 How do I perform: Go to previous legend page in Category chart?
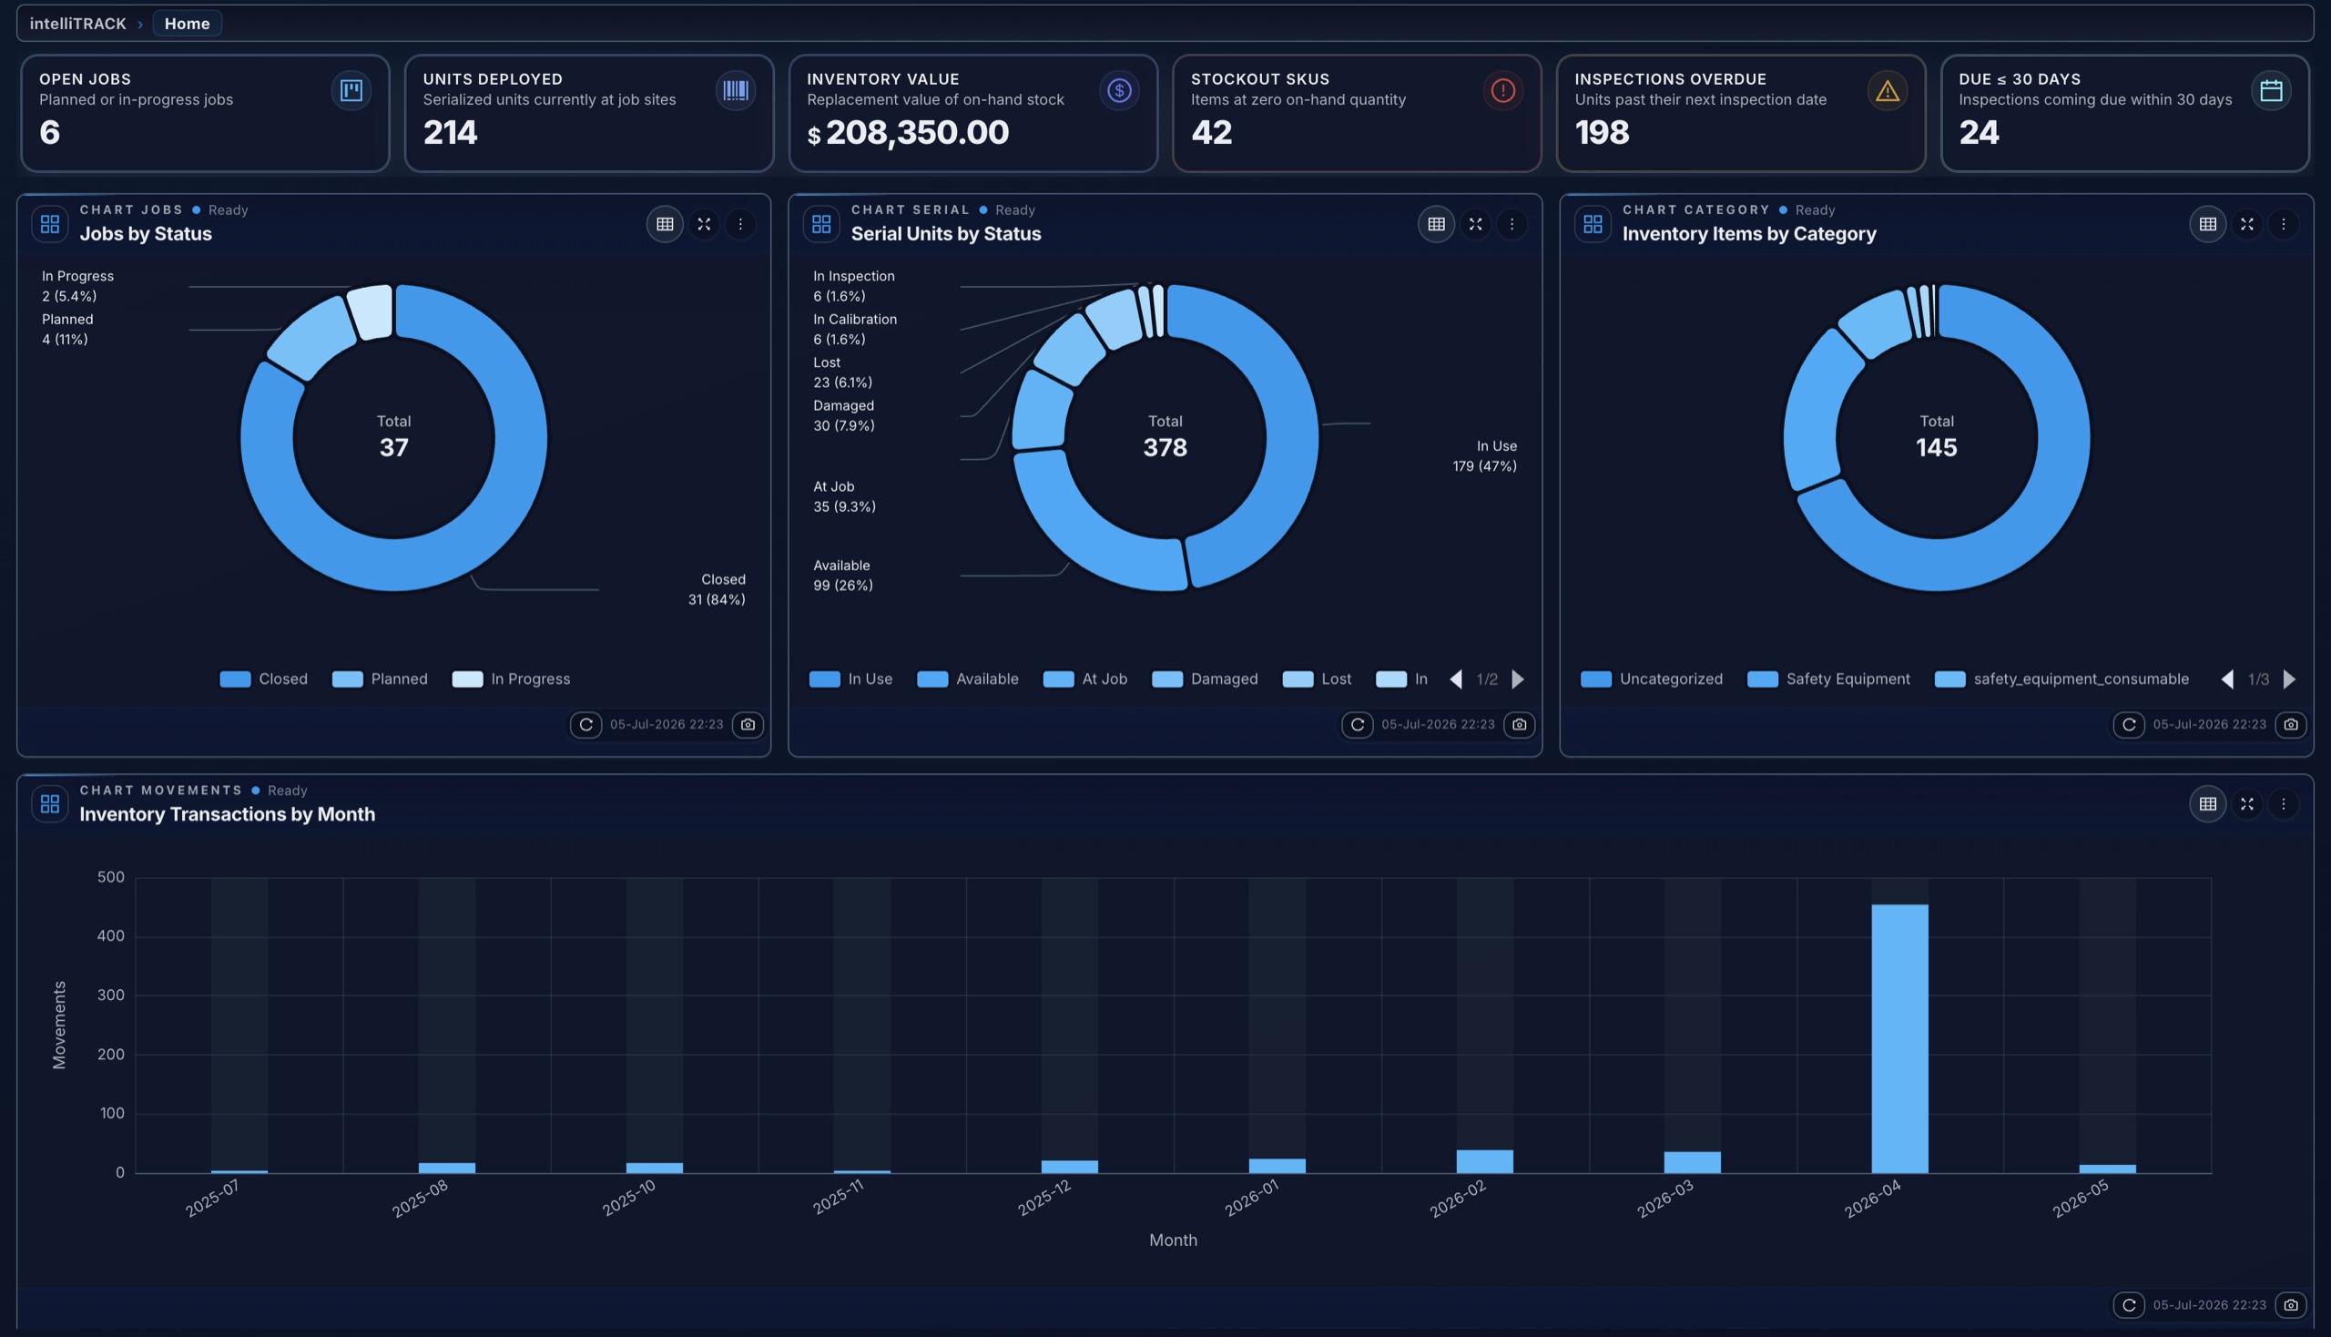click(x=2226, y=679)
